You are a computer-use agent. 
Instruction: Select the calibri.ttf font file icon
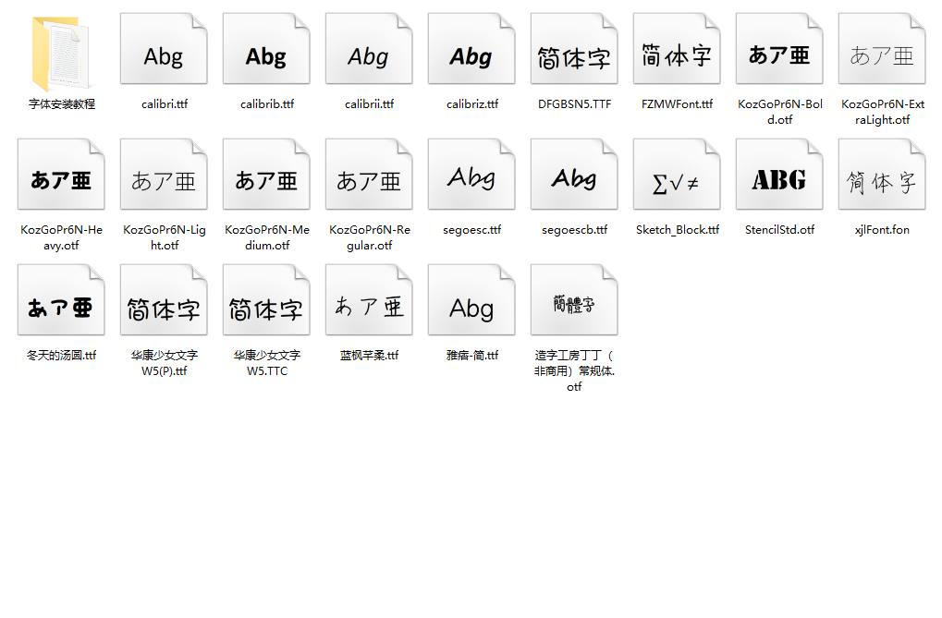(164, 49)
